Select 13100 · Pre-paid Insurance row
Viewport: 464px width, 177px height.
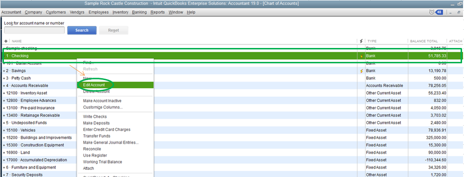(x=232, y=108)
